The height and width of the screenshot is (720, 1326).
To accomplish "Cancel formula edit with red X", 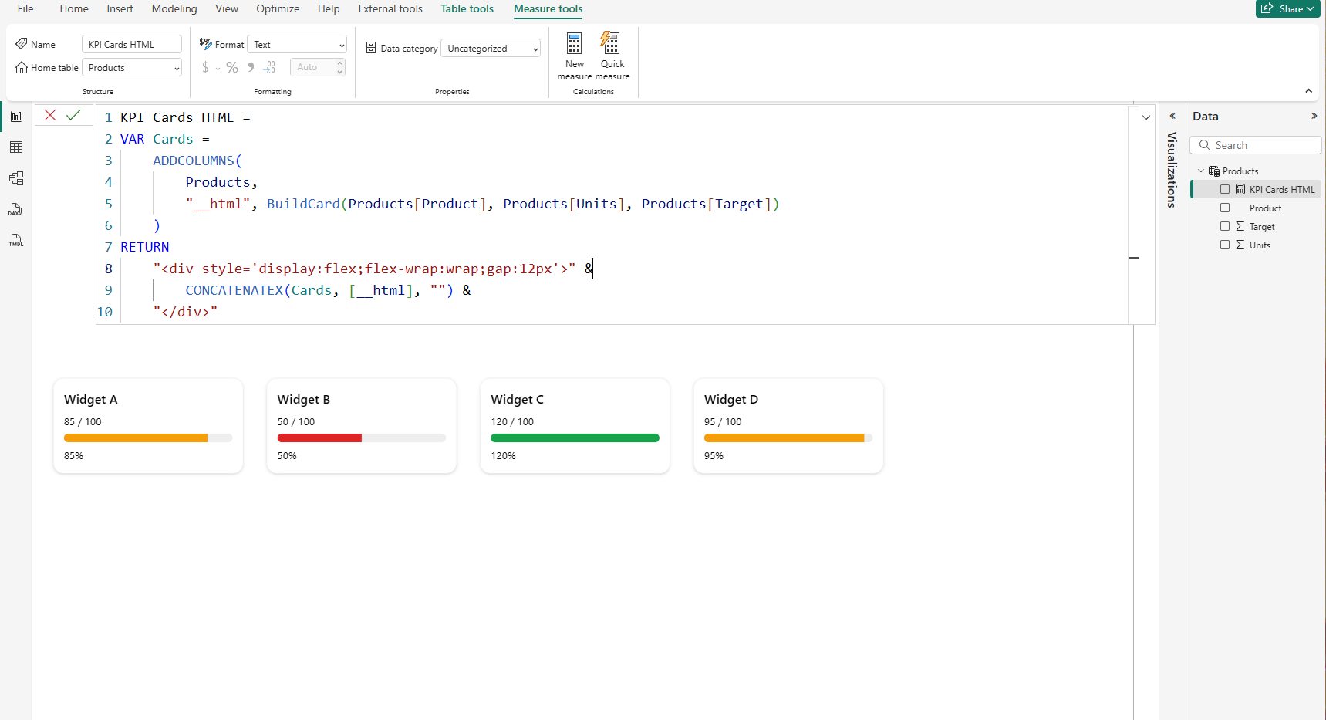I will [x=50, y=115].
